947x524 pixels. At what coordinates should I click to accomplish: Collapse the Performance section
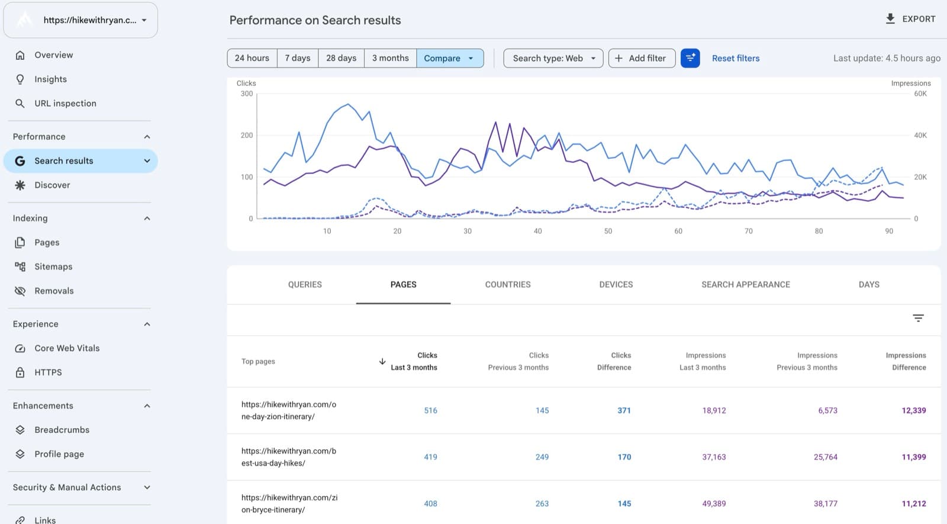[x=147, y=137]
